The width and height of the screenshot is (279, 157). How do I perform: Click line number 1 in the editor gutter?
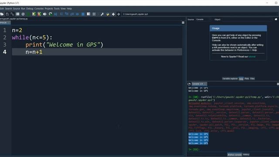pyautogui.click(x=5, y=30)
